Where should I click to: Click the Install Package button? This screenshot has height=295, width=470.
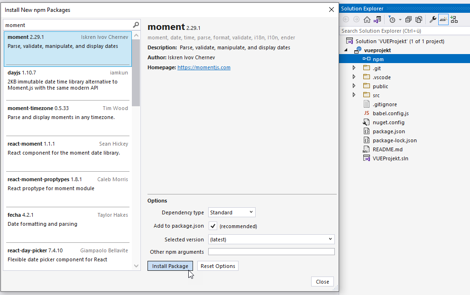click(x=170, y=266)
